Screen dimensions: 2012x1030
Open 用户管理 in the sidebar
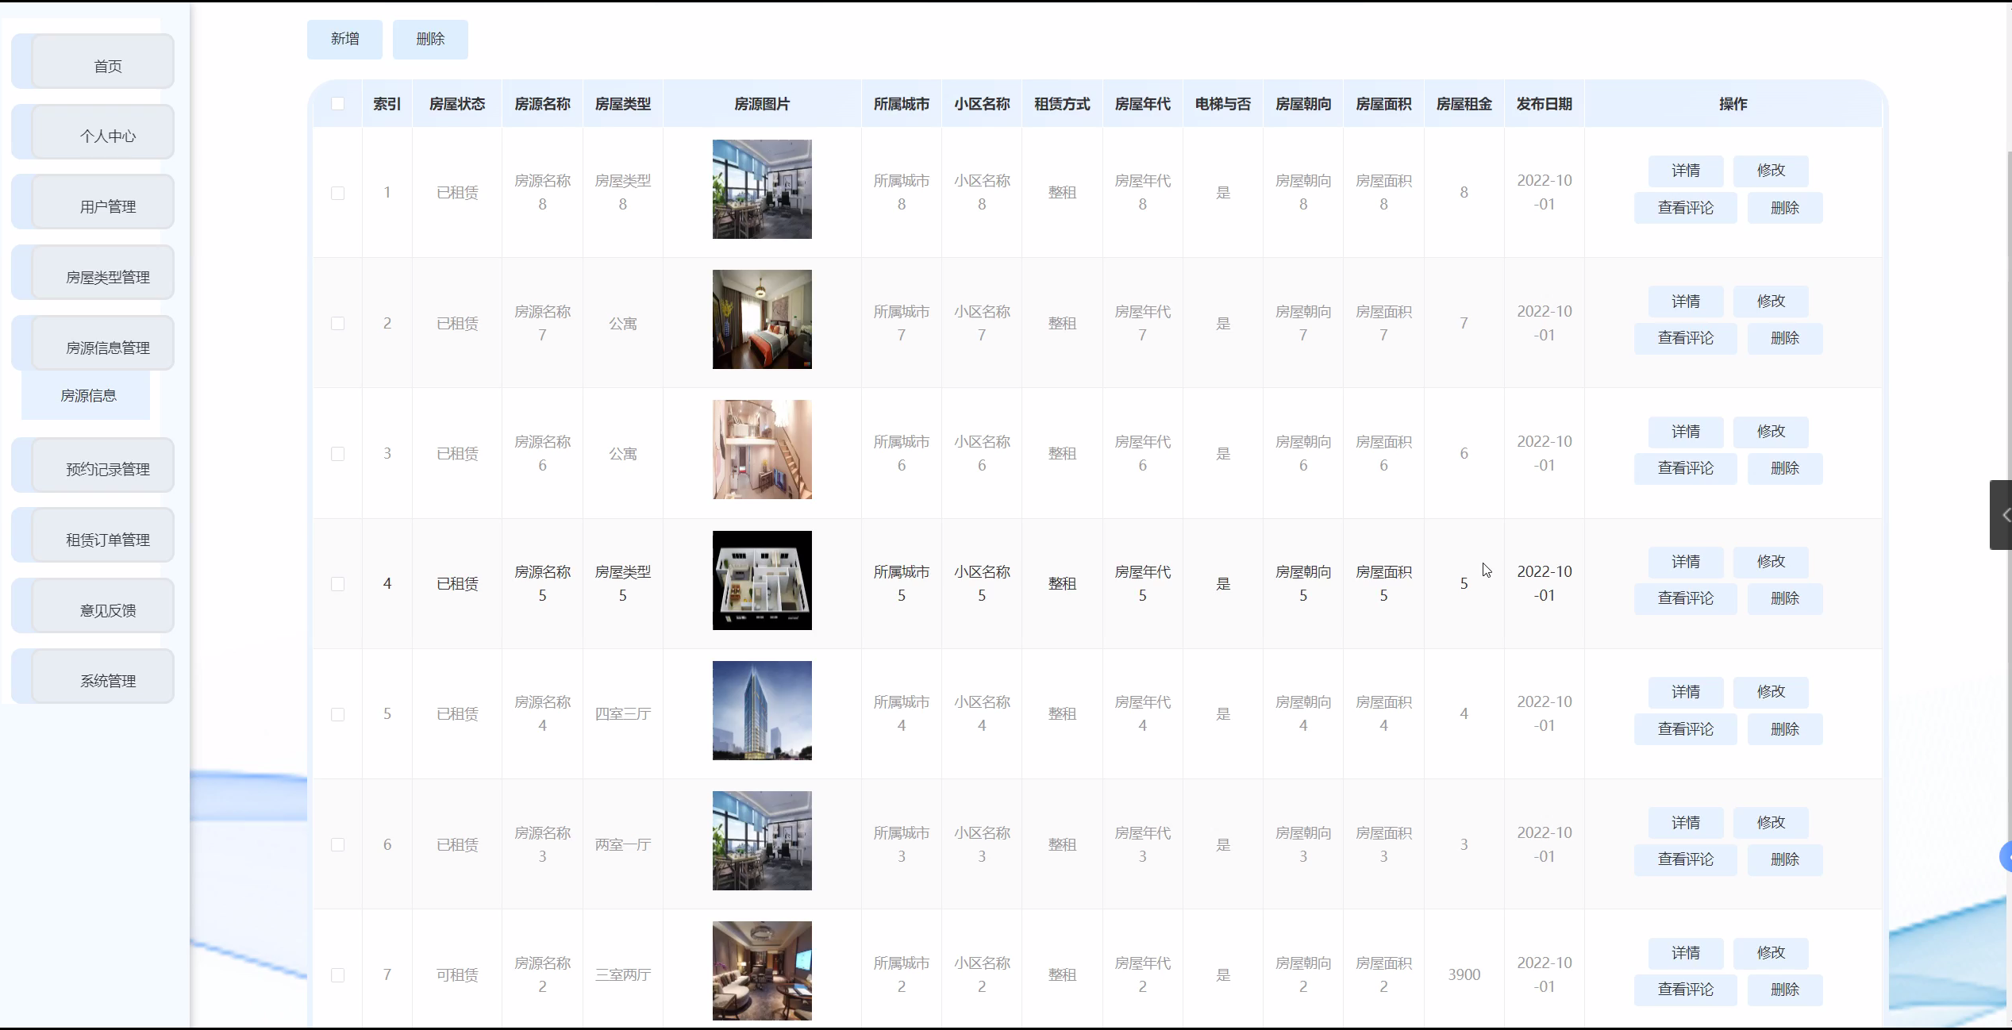(94, 202)
